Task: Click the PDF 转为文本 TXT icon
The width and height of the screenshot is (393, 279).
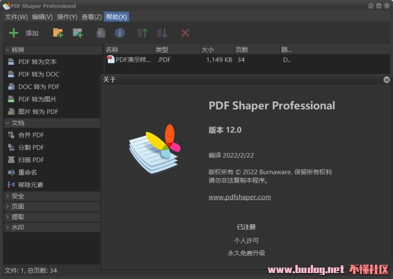Action: pos(11,62)
